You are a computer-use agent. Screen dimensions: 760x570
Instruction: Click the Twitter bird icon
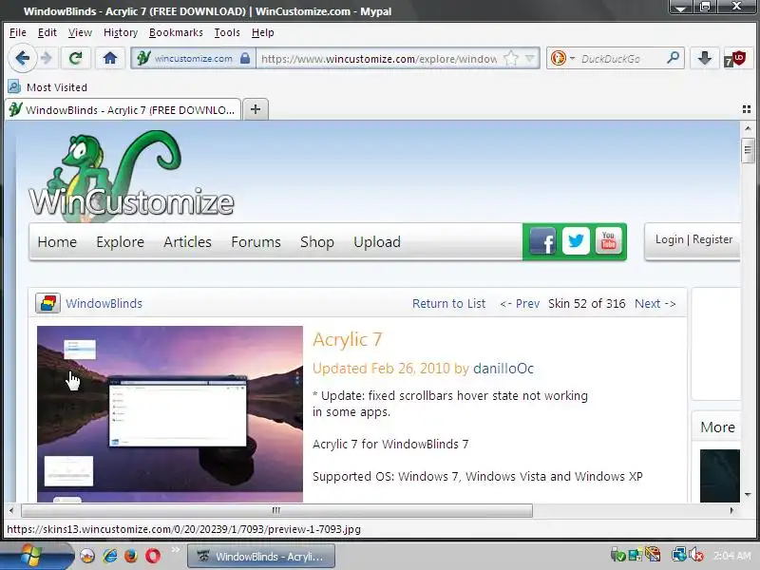[x=576, y=241]
